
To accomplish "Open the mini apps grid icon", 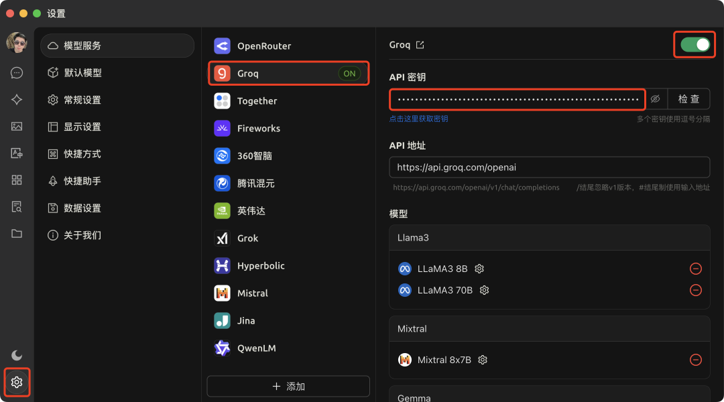I will point(17,180).
